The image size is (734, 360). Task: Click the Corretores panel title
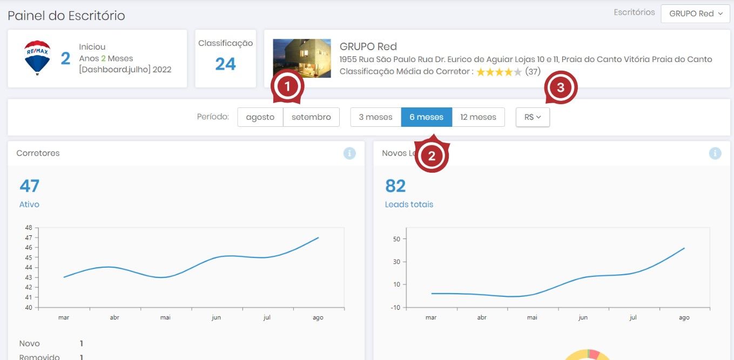pyautogui.click(x=38, y=153)
